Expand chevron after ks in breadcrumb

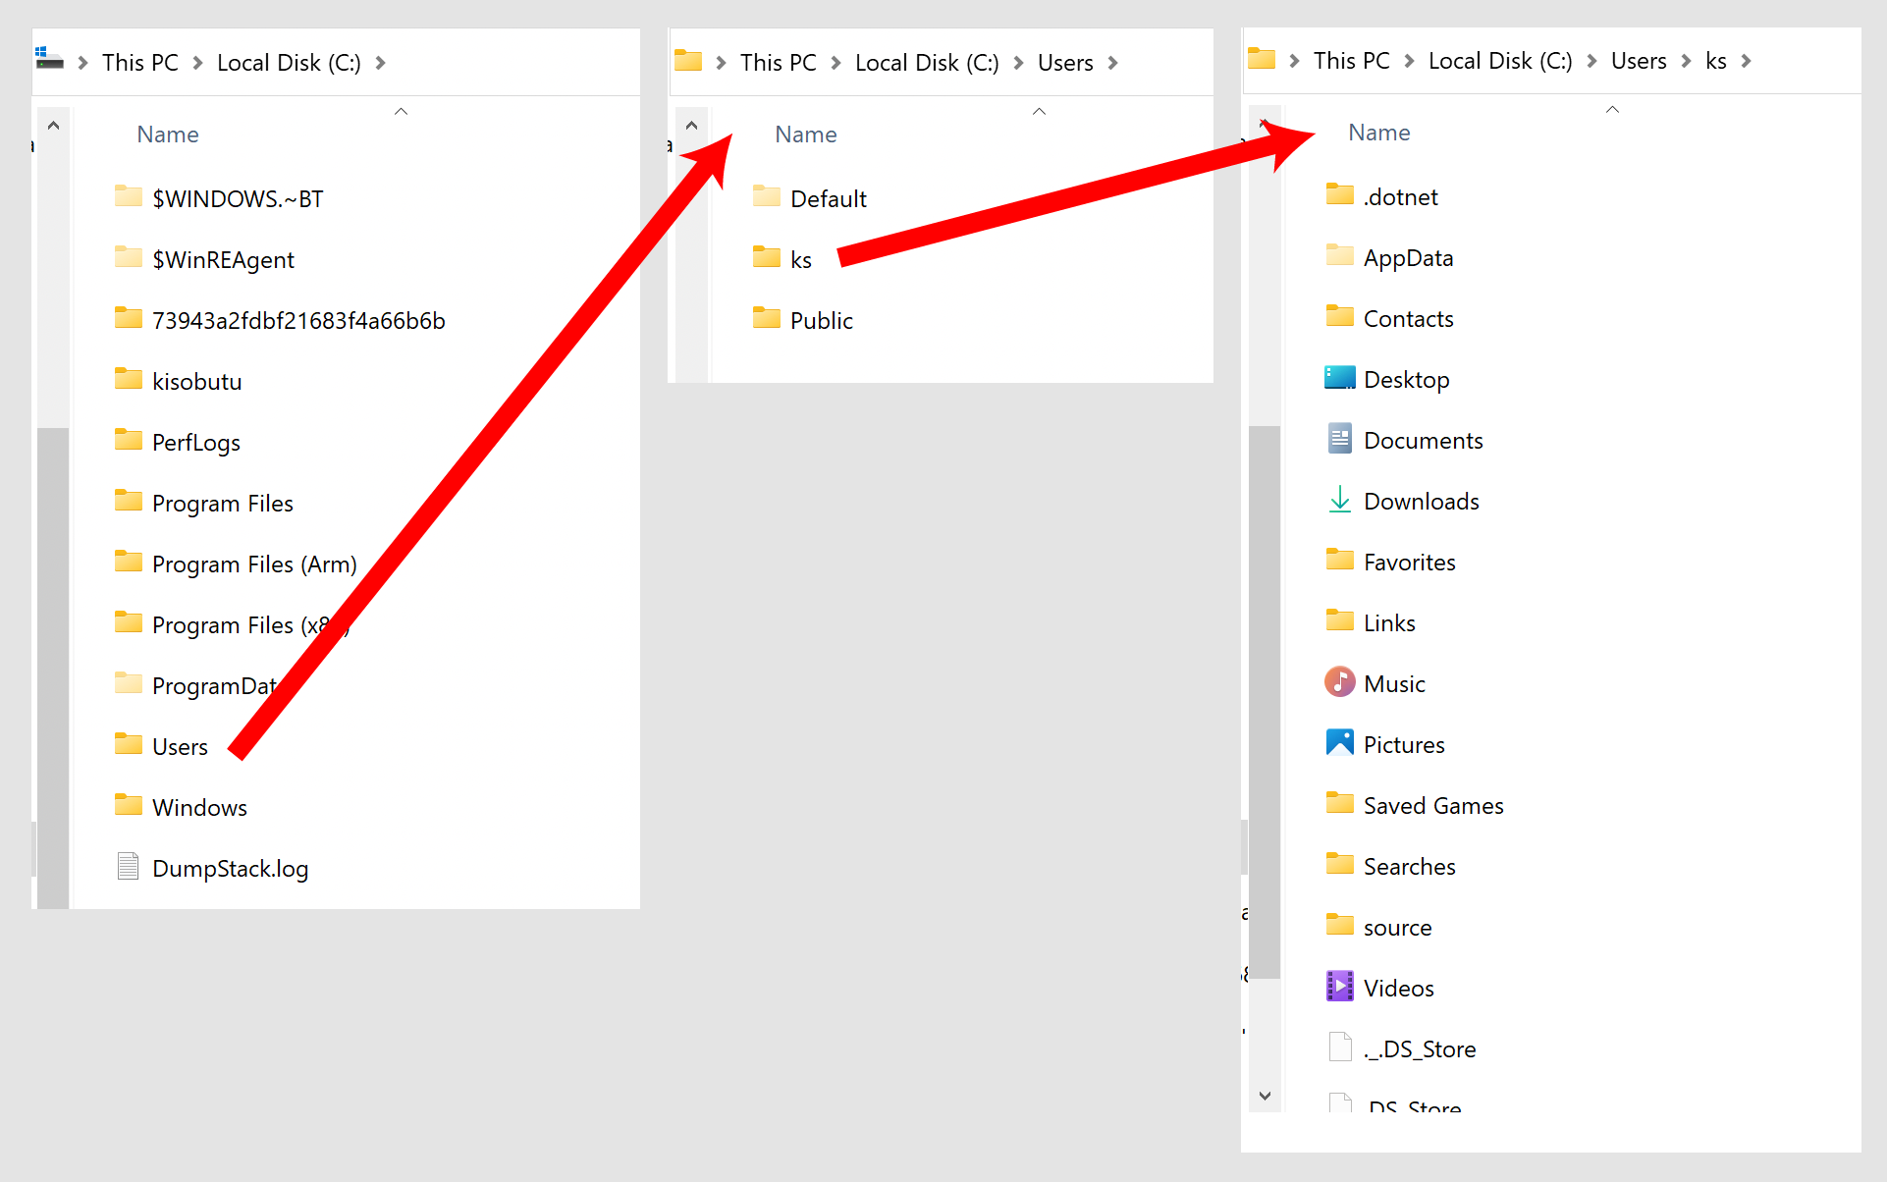(1746, 61)
